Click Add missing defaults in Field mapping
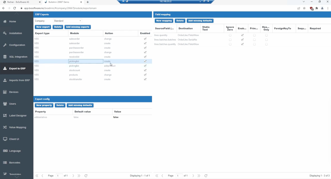Image resolution: width=331 pixels, height=179 pixels. 200,21
